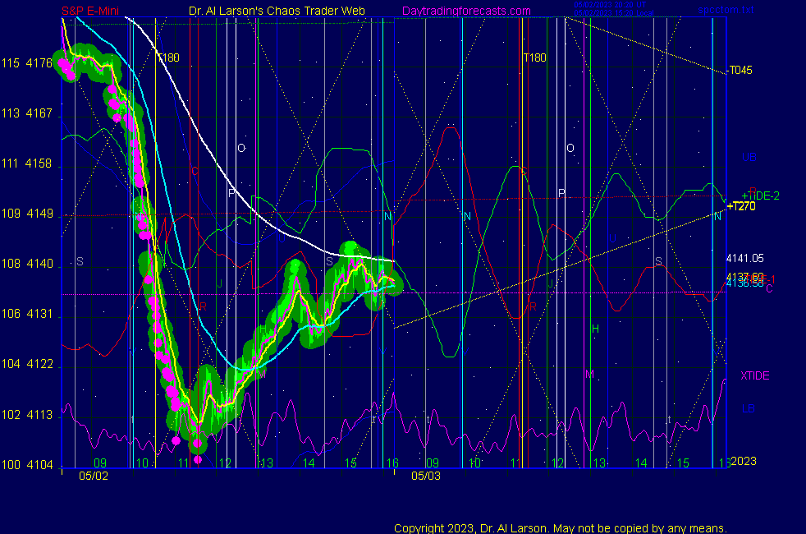Screen dimensions: 806x534
Task: Click the -T045 line label
Action: click(x=740, y=71)
